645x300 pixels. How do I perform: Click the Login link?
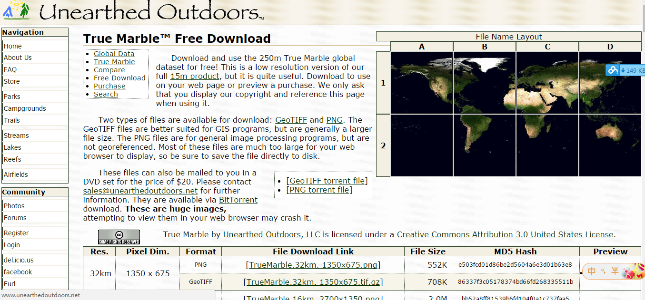(x=12, y=245)
